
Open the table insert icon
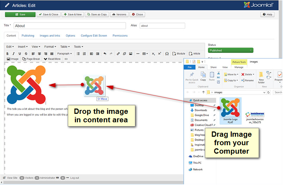click(145, 54)
